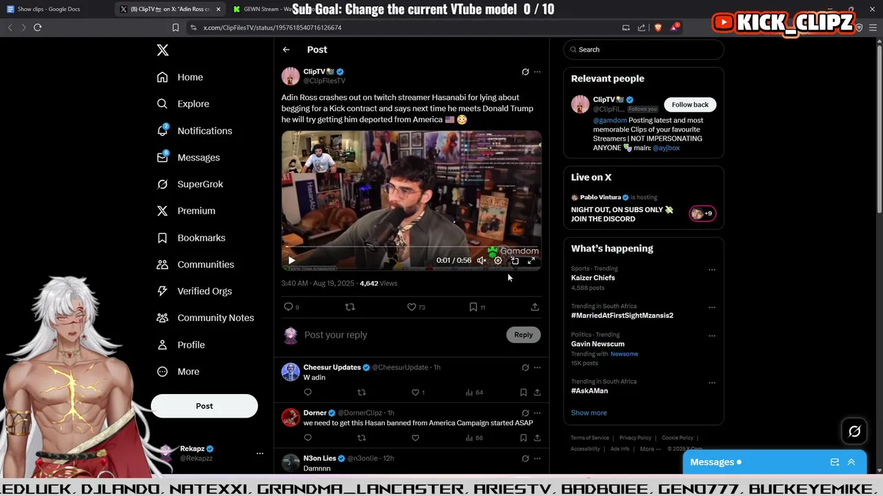Click Show more under trends

pyautogui.click(x=589, y=413)
